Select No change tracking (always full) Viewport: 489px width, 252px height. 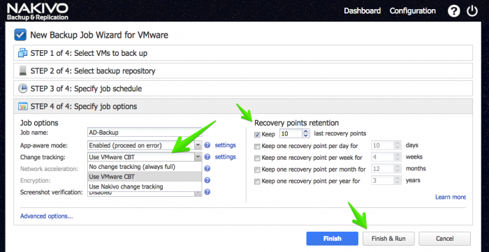pyautogui.click(x=145, y=167)
